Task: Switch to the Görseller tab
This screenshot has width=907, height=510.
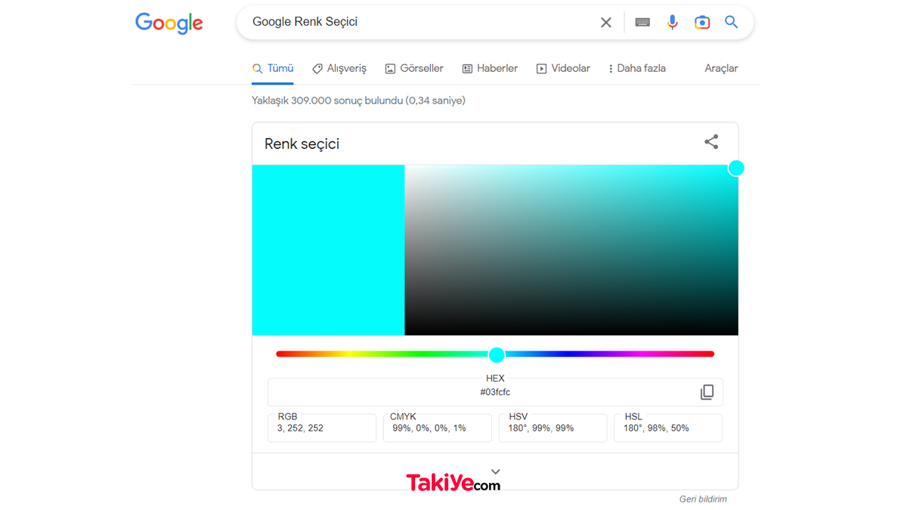Action: click(414, 68)
